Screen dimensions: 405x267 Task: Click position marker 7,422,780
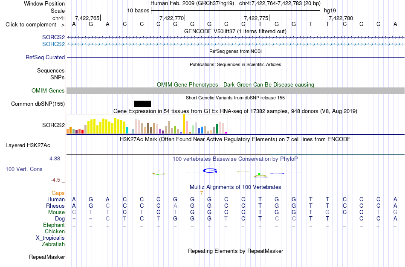click(341, 18)
